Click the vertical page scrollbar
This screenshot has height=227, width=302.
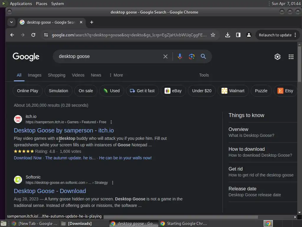299,64
